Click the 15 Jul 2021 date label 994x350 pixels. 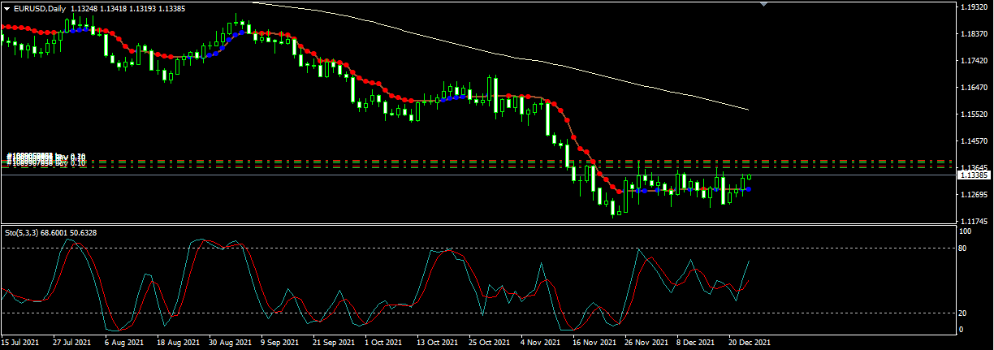[21, 343]
